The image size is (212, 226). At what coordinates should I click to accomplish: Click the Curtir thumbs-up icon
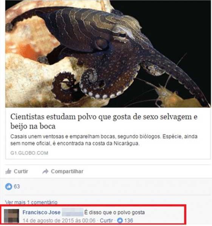8,171
